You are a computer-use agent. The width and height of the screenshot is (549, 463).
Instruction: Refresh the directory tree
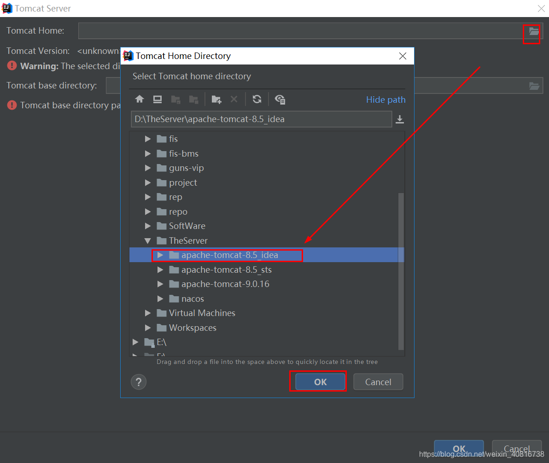click(x=257, y=100)
